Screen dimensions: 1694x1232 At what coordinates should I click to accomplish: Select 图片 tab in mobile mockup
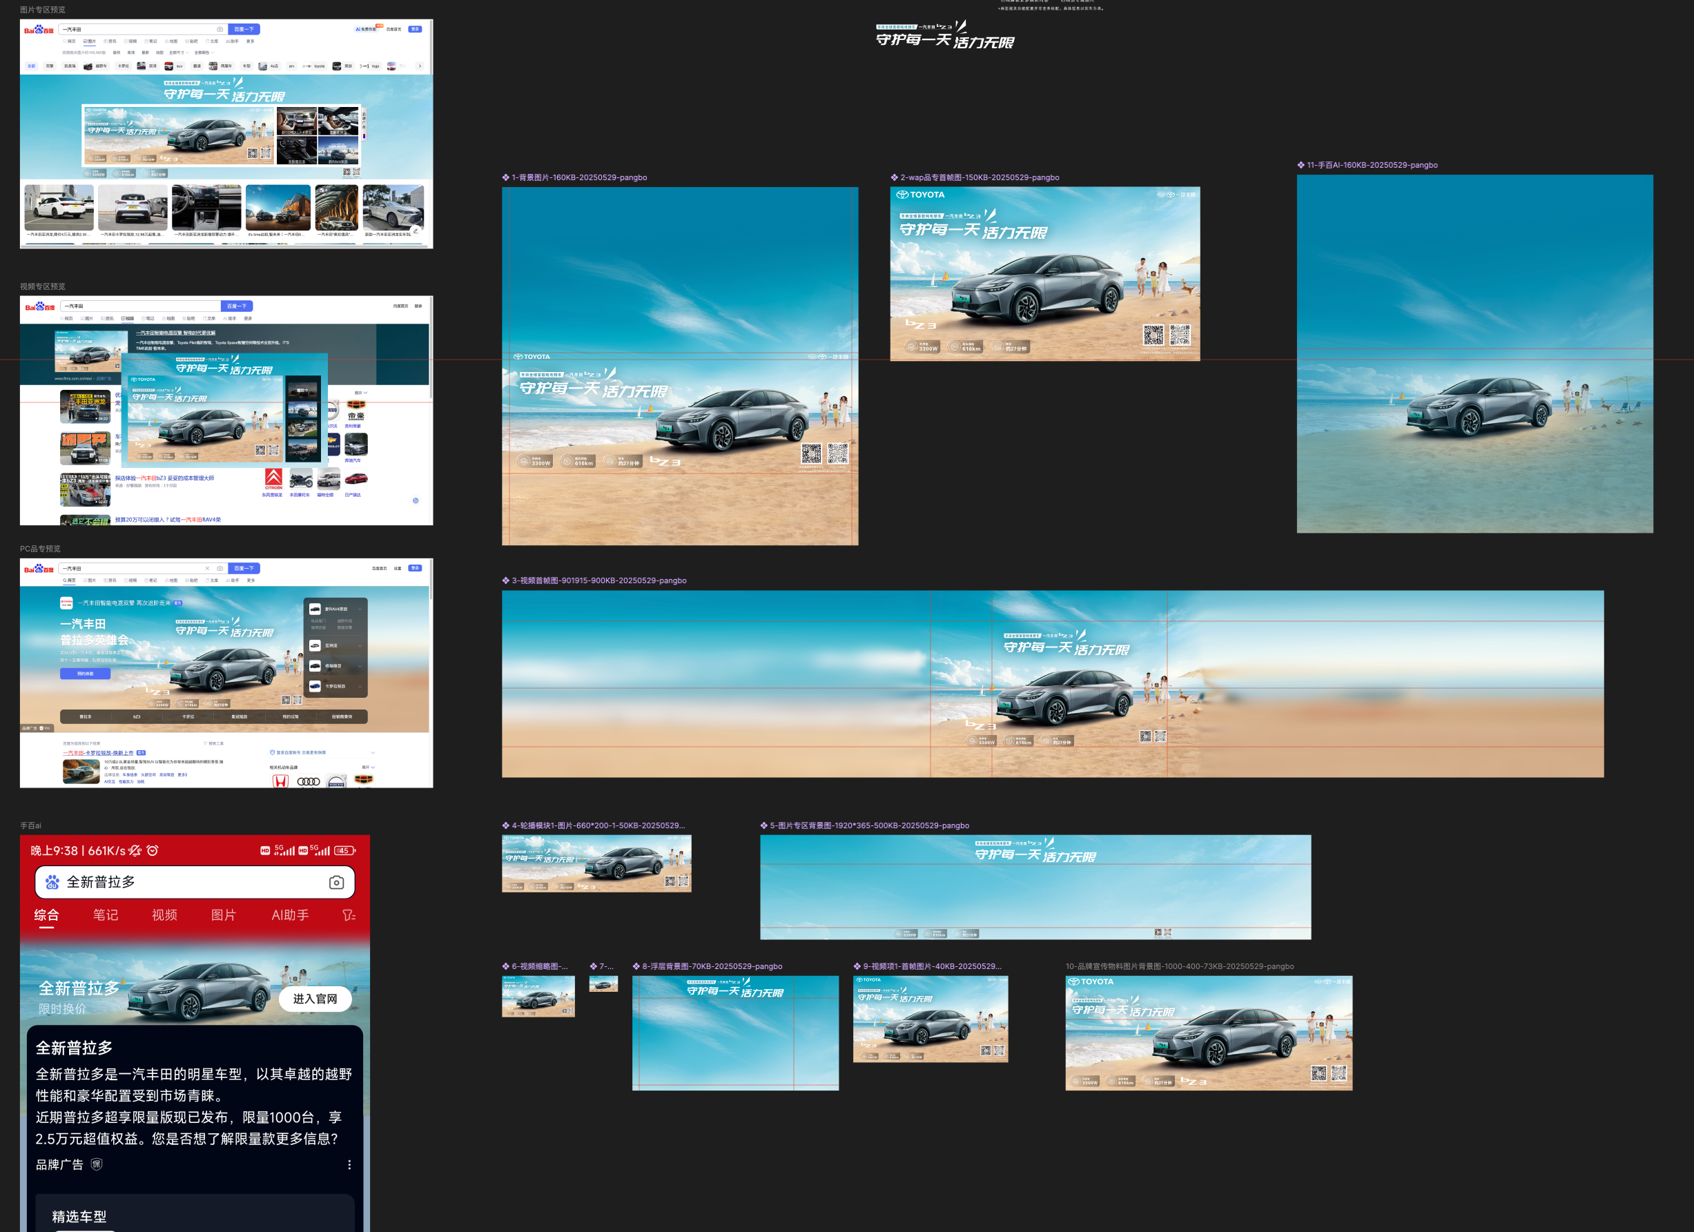pos(224,915)
